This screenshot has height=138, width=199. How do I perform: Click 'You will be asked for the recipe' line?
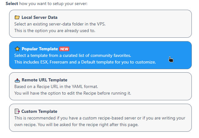(76, 124)
